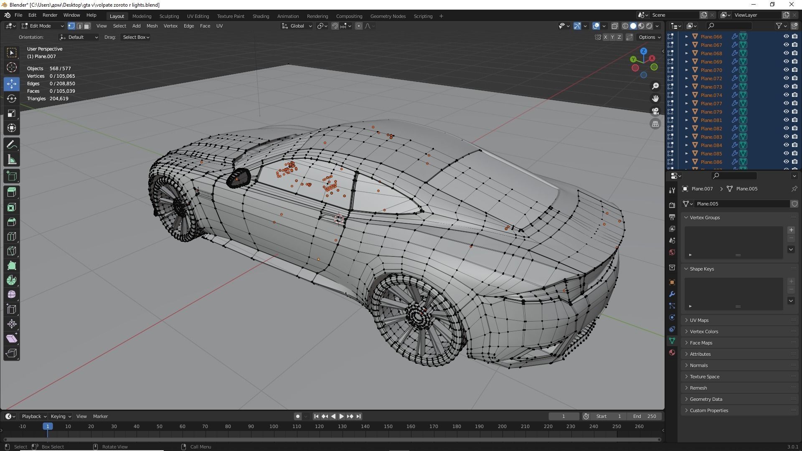The width and height of the screenshot is (802, 451).
Task: Add a new vertex group plus button
Action: tap(791, 230)
